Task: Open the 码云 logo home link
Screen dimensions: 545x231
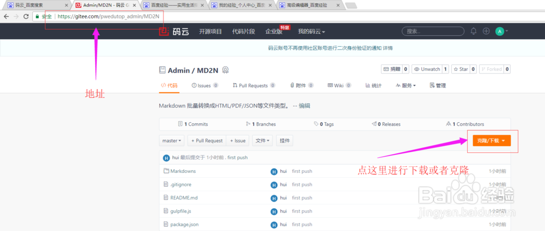Action: (174, 31)
